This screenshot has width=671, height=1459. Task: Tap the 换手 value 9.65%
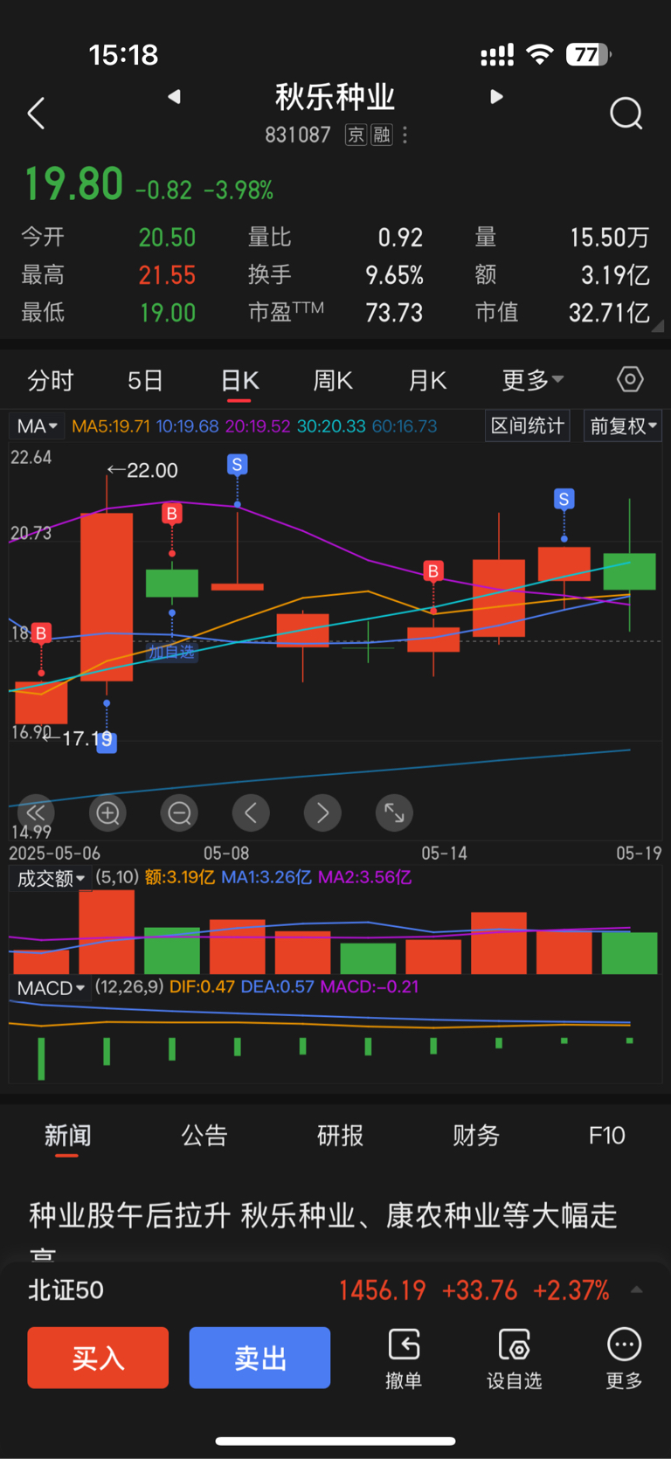coord(394,275)
